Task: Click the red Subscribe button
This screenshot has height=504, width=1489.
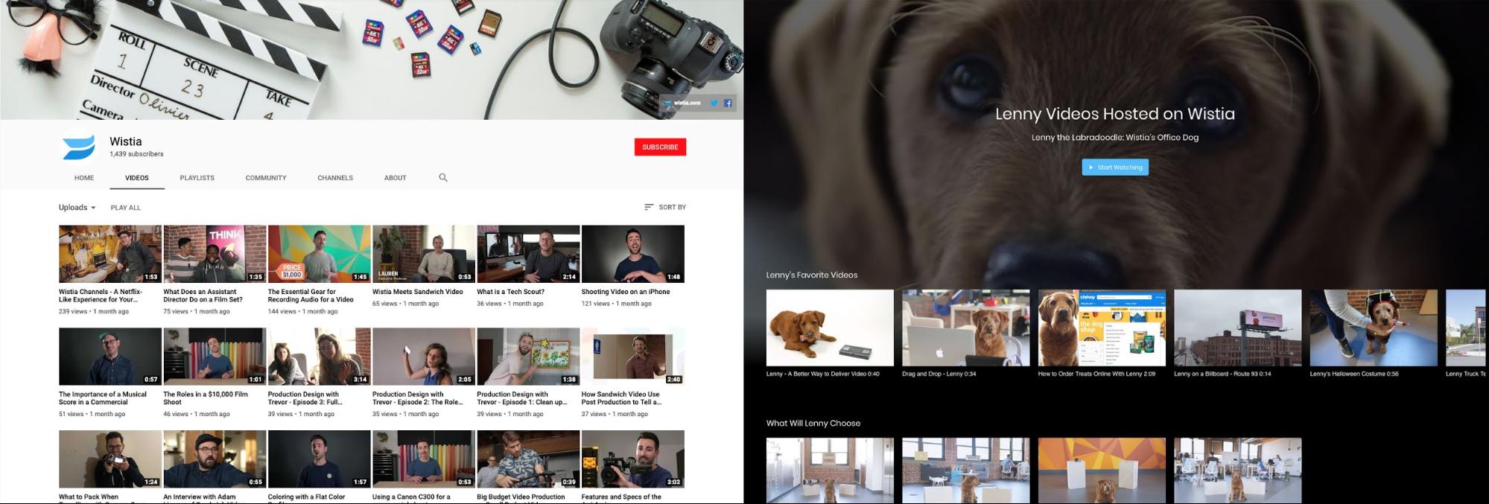Action: 660,147
